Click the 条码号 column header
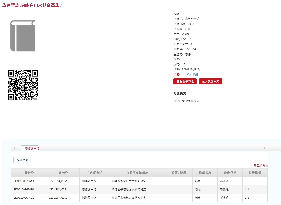Image resolution: width=281 pixels, height=205 pixels. pyautogui.click(x=29, y=173)
